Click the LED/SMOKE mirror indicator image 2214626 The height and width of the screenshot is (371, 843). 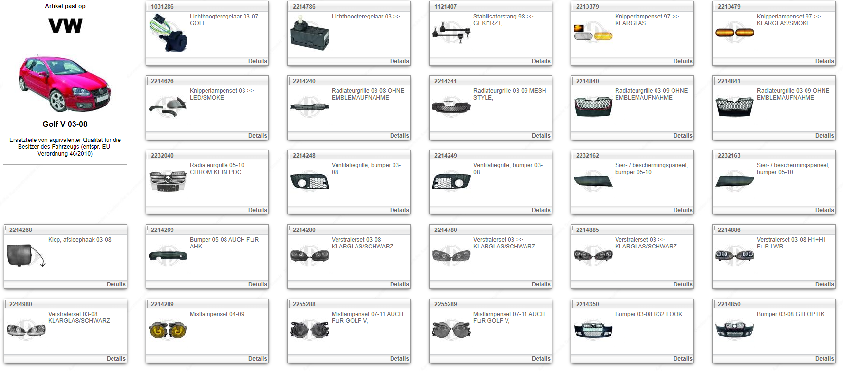(x=168, y=106)
